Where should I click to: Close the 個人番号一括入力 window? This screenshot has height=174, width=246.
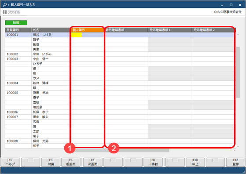[x=240, y=5]
